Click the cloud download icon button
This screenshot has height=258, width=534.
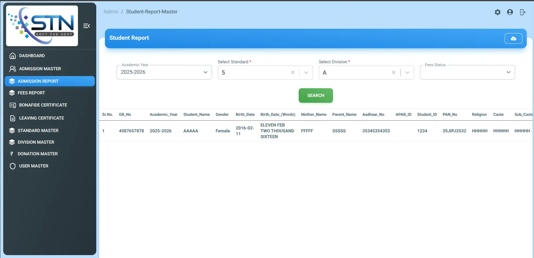pyautogui.click(x=513, y=38)
